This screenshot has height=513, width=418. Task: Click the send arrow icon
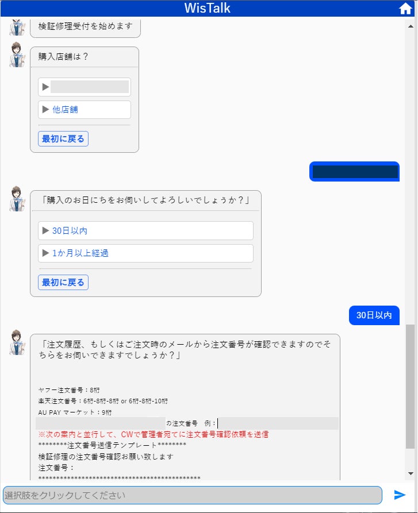400,495
